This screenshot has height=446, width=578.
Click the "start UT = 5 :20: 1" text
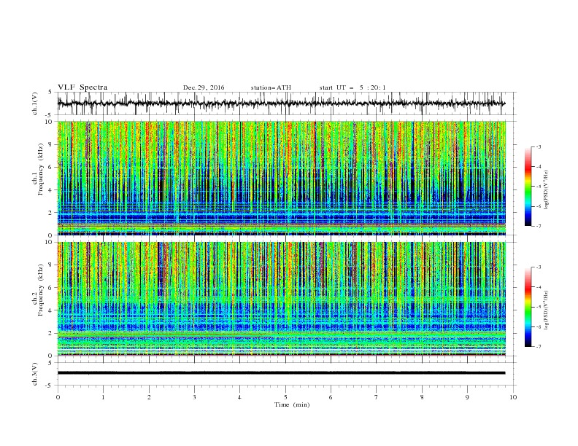pos(352,87)
